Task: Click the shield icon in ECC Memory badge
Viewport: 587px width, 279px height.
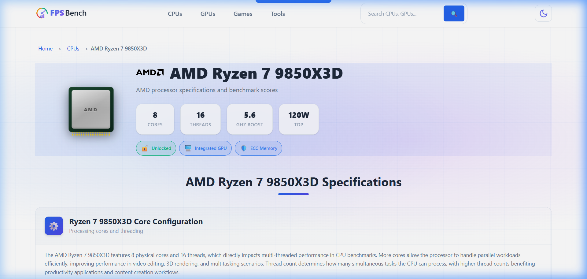Action: tap(243, 148)
